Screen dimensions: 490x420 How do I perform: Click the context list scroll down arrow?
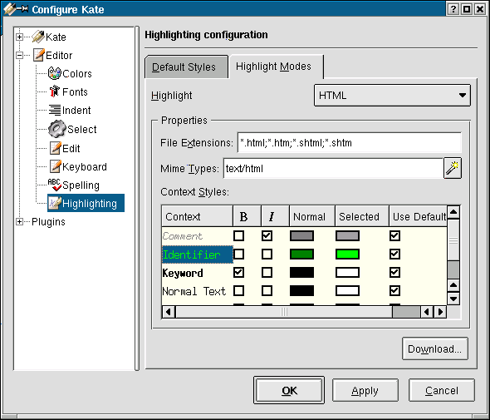coord(453,298)
